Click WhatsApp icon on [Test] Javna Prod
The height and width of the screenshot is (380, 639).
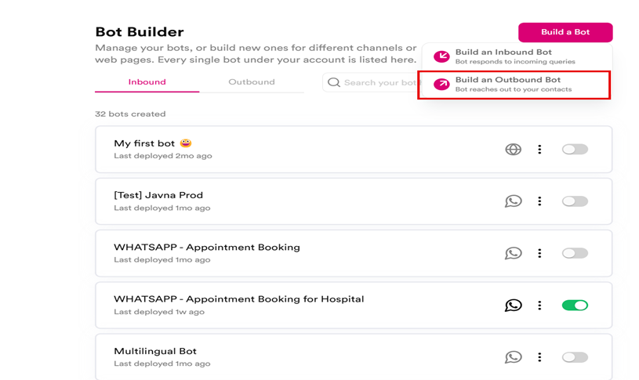513,201
